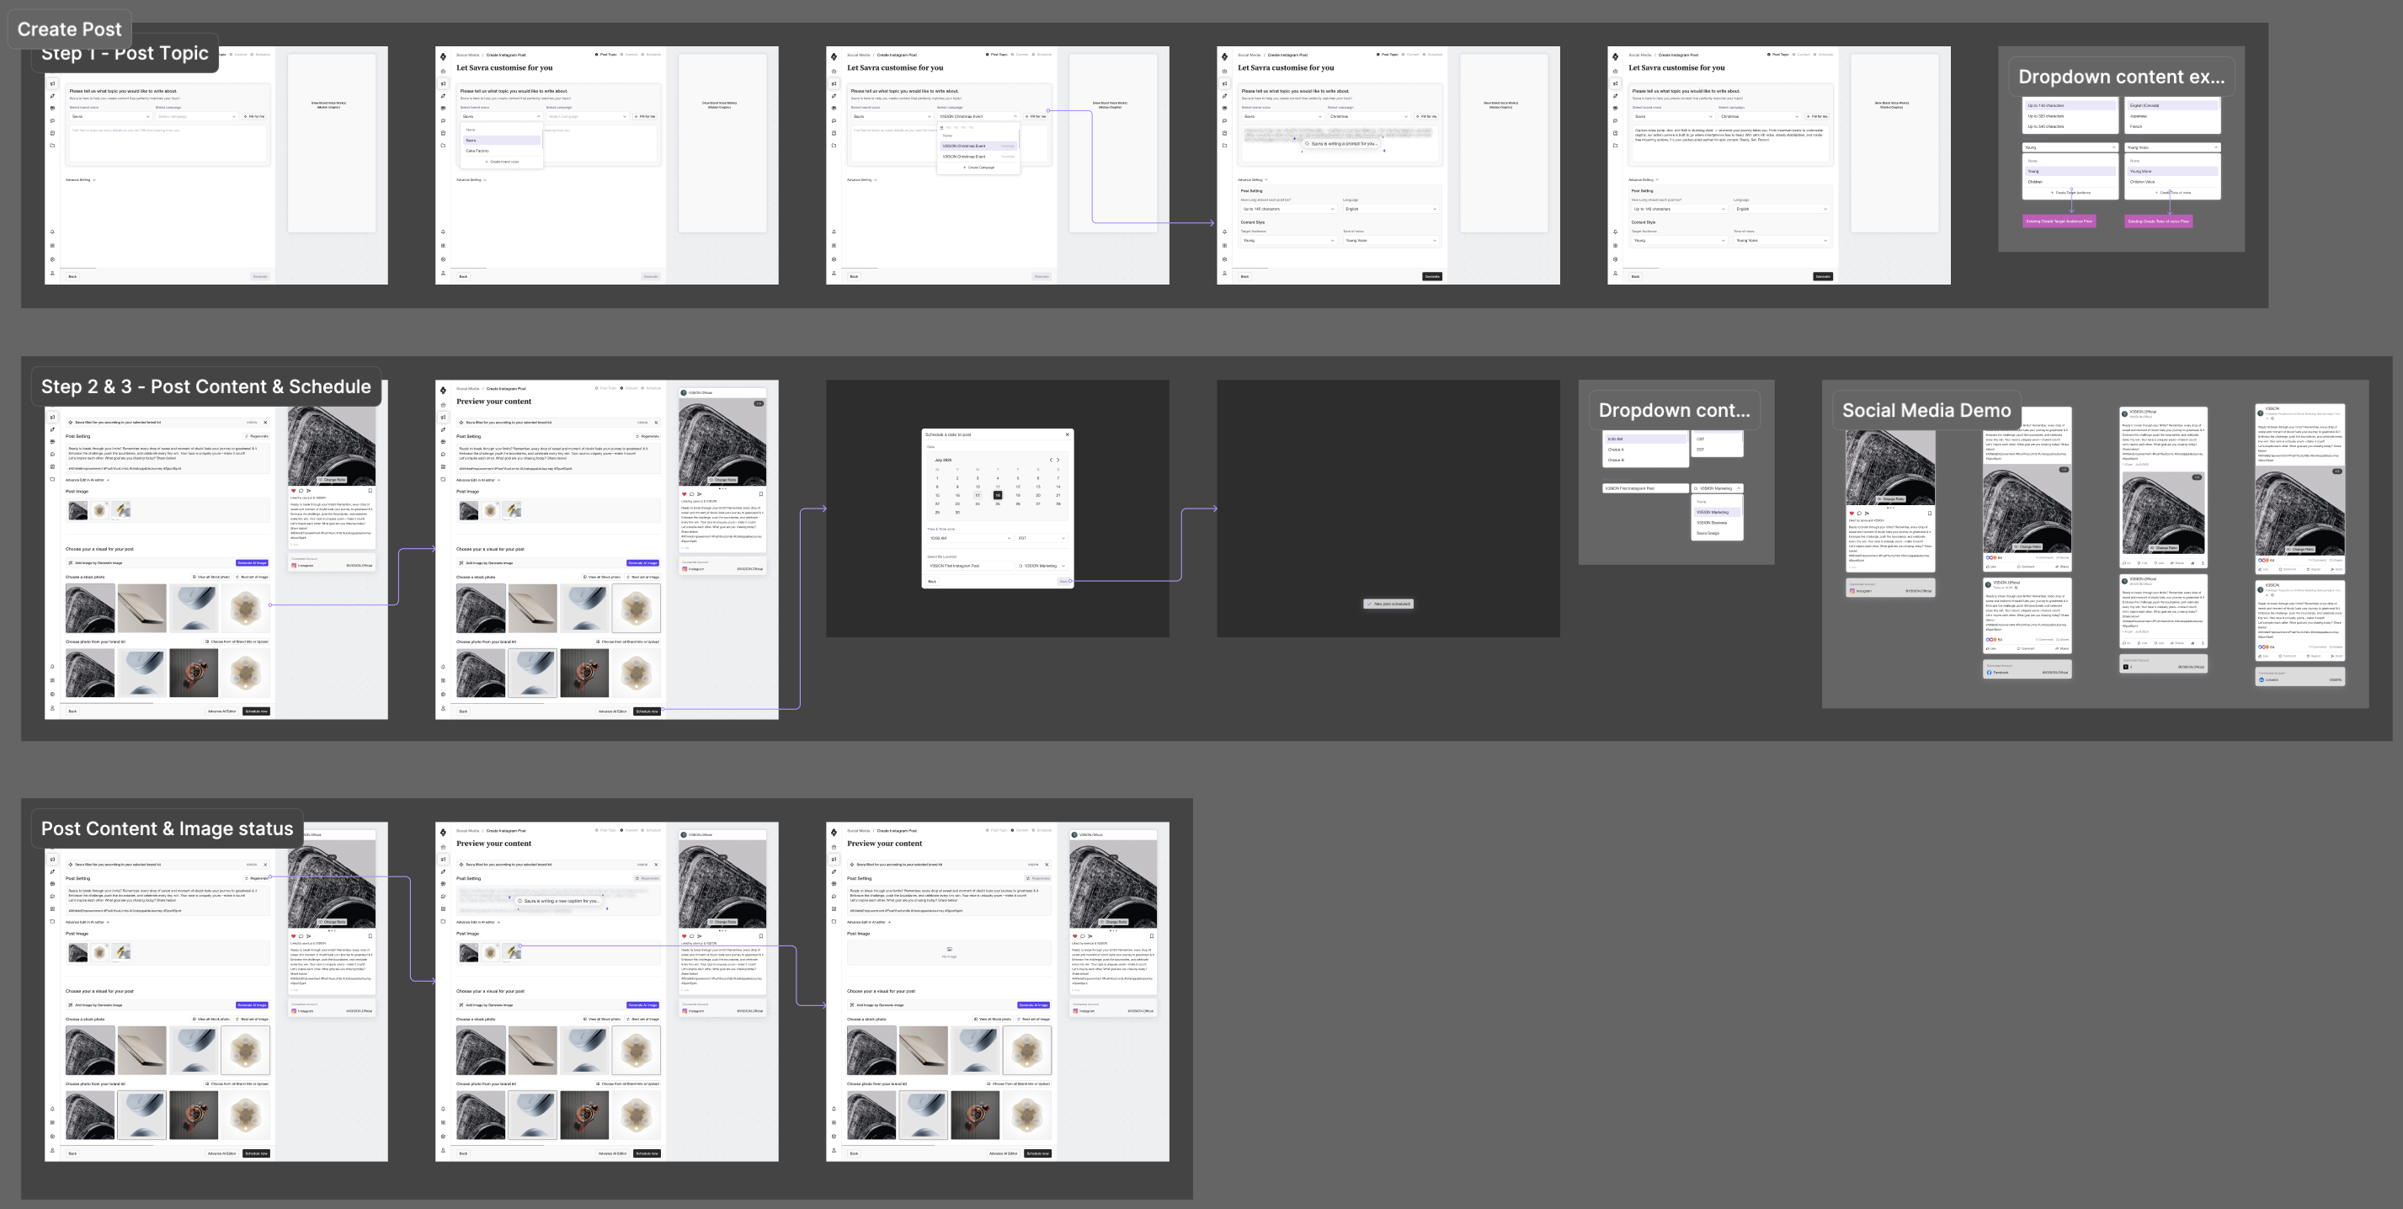Open Up to 140 characters dropdown in writing-prompt frame
This screenshot has height=1209, width=2403.
click(1288, 209)
